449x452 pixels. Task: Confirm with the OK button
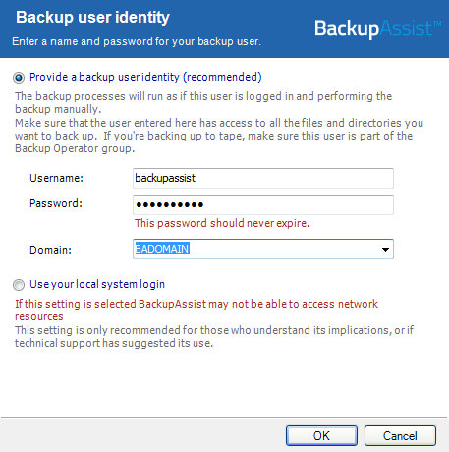(321, 436)
